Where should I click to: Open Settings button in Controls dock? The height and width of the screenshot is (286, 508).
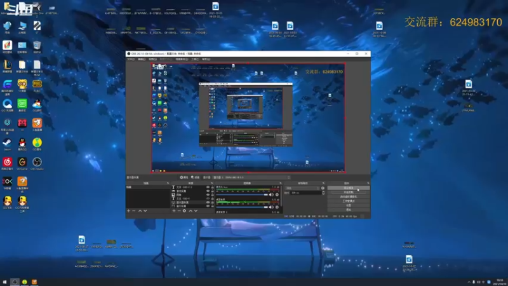349,205
